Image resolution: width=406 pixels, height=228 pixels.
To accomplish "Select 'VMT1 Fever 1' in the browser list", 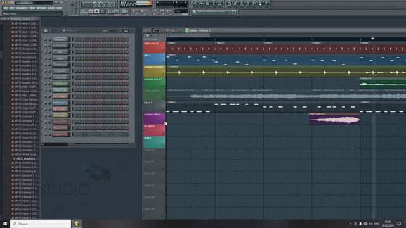I will point(27,201).
